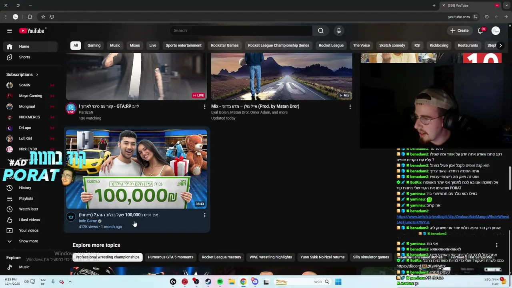Show the next category chips with the arrow
512x288 pixels.
point(500,46)
